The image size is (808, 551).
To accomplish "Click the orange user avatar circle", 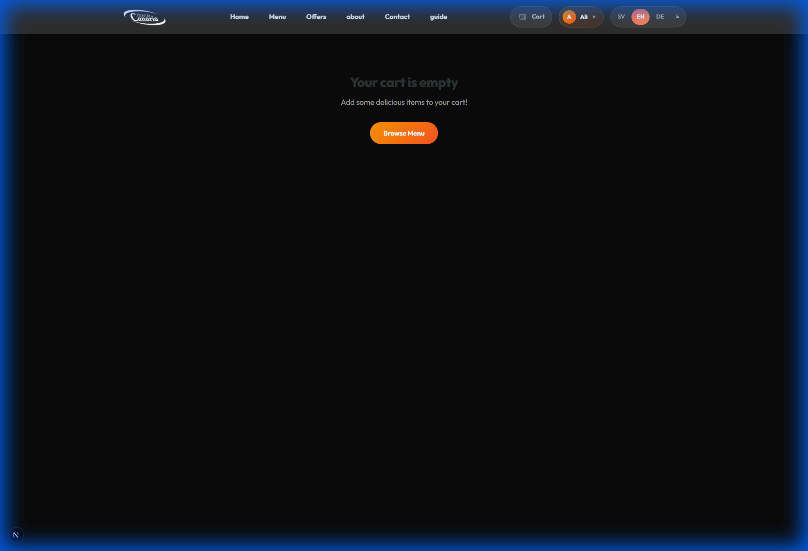I will (x=569, y=17).
